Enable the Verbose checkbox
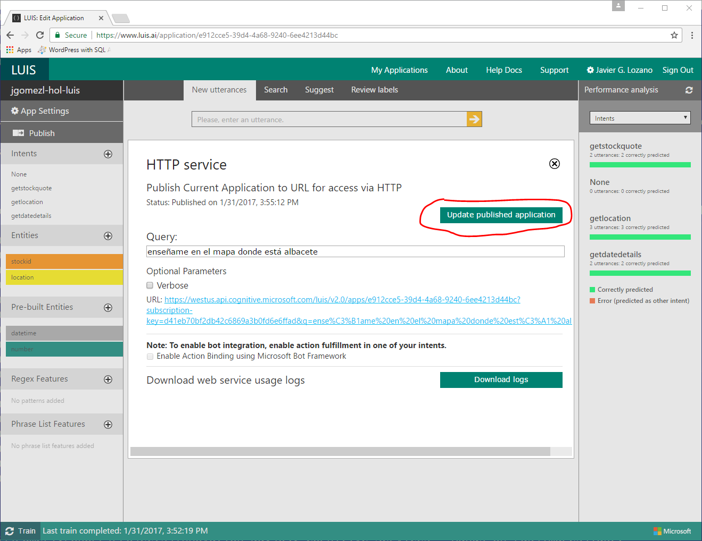 (x=150, y=285)
